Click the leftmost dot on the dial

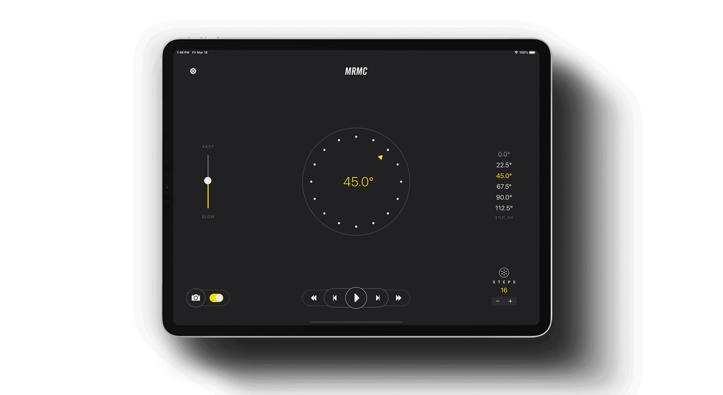pyautogui.click(x=311, y=181)
